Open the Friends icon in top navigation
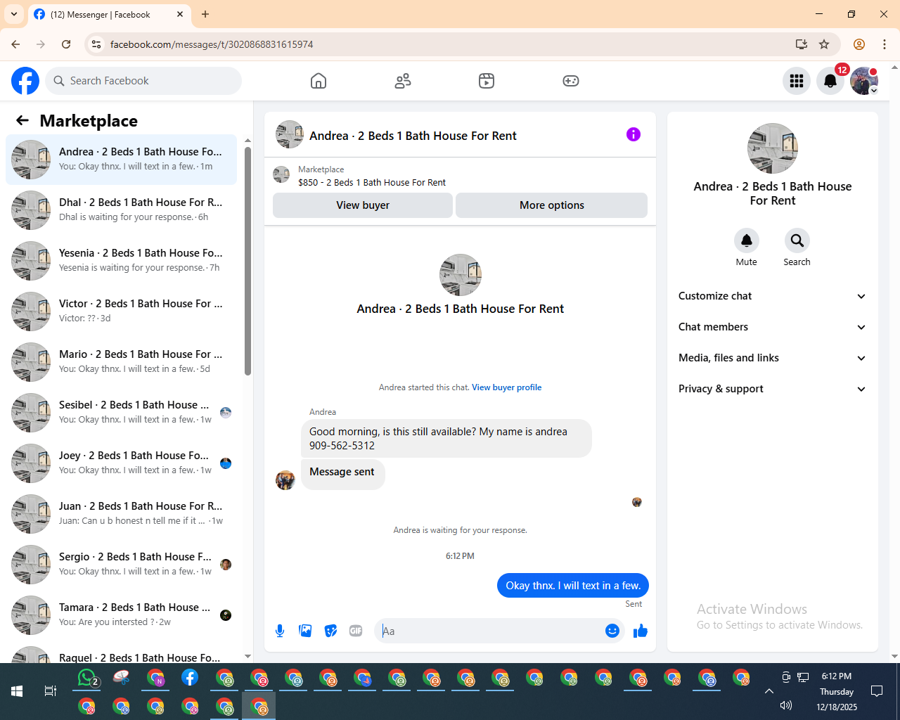The image size is (900, 720). (x=403, y=81)
